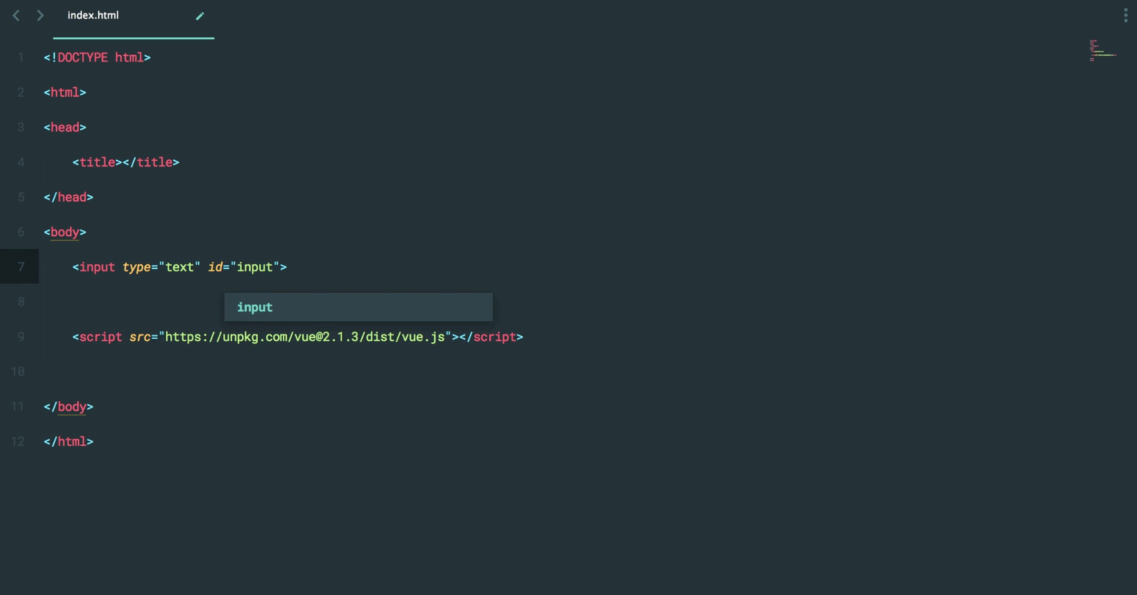Click the closing body tag
1137x595 pixels.
(x=68, y=407)
